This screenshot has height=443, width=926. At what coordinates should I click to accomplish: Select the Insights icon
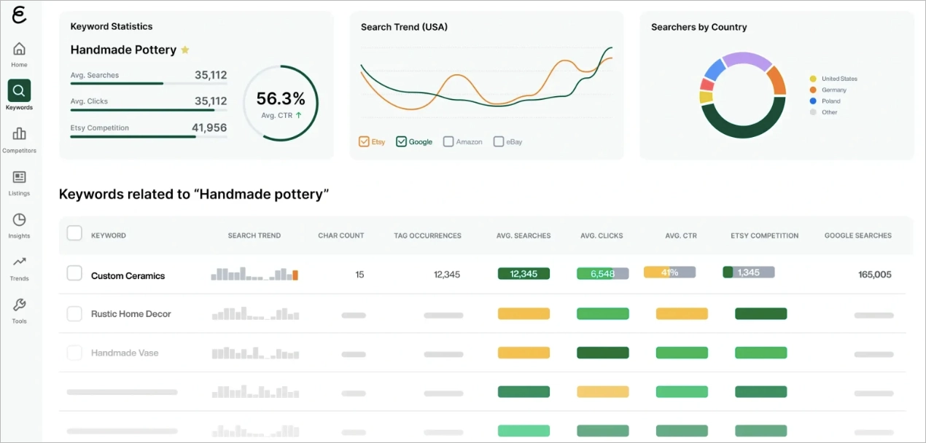[19, 221]
